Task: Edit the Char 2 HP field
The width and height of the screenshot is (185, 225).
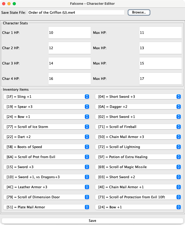Action: tap(70, 48)
